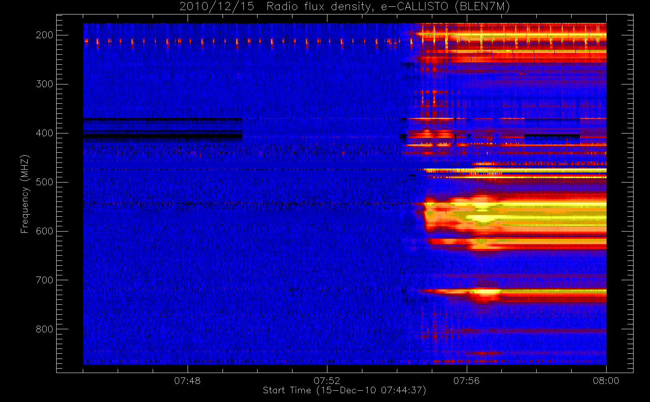Viewport: 650px width, 402px height.
Task: Click the 800 frequency tick label
Action: coord(44,329)
